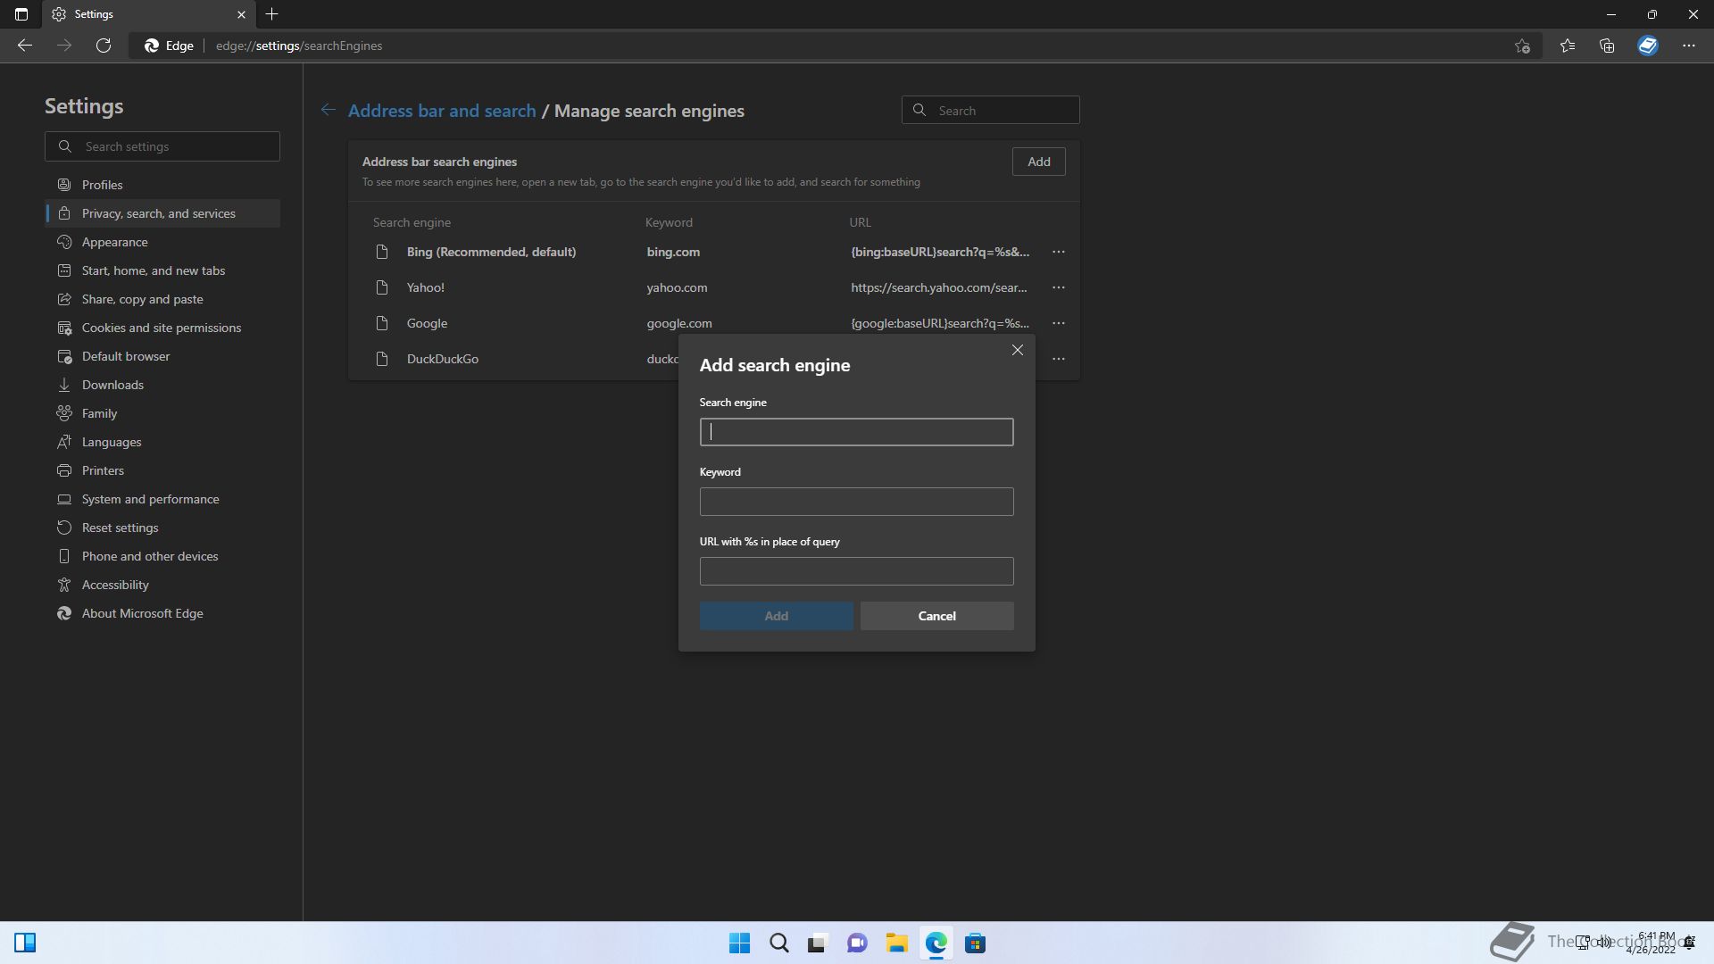1714x964 pixels.
Task: Click Add button above search engine list
Action: pyautogui.click(x=1038, y=162)
